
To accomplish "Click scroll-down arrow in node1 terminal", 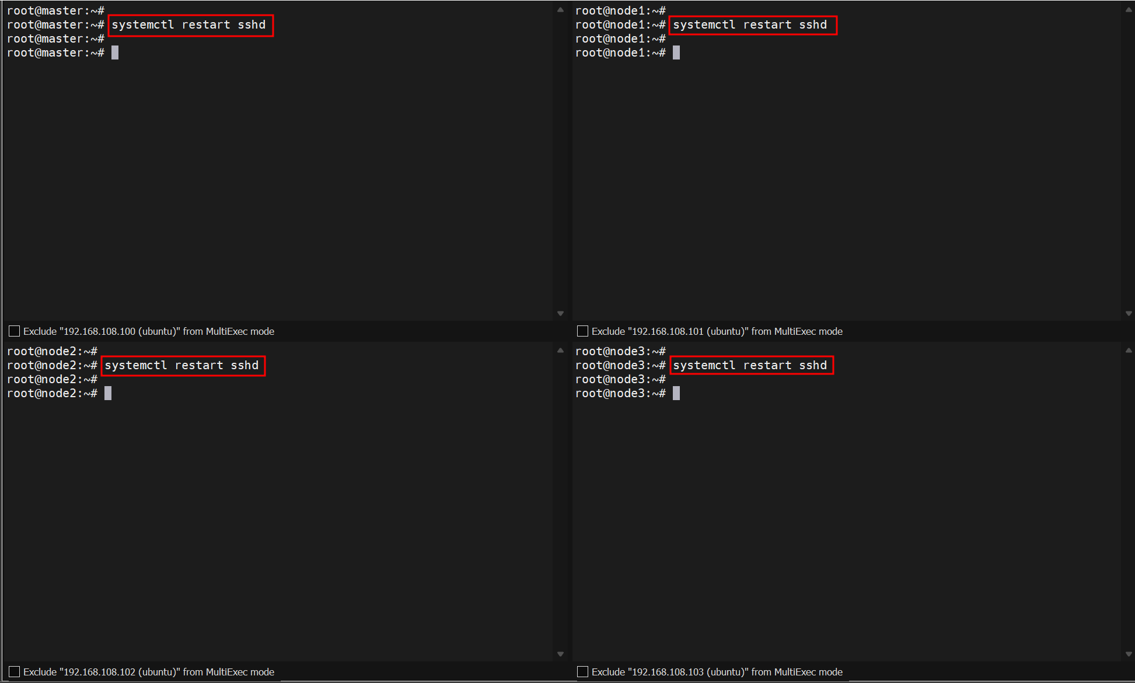I will 1129,314.
